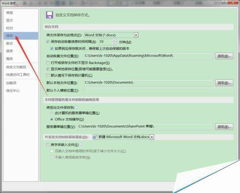Open the 显示 (Display) options category
This screenshot has height=193, width=240.
tap(21, 21)
